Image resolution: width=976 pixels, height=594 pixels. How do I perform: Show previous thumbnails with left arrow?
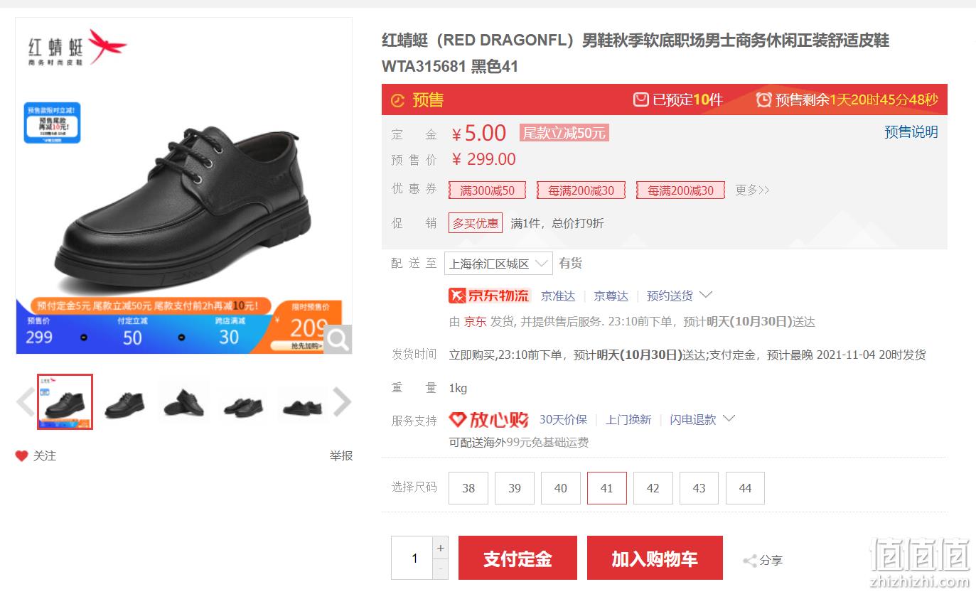coord(26,402)
